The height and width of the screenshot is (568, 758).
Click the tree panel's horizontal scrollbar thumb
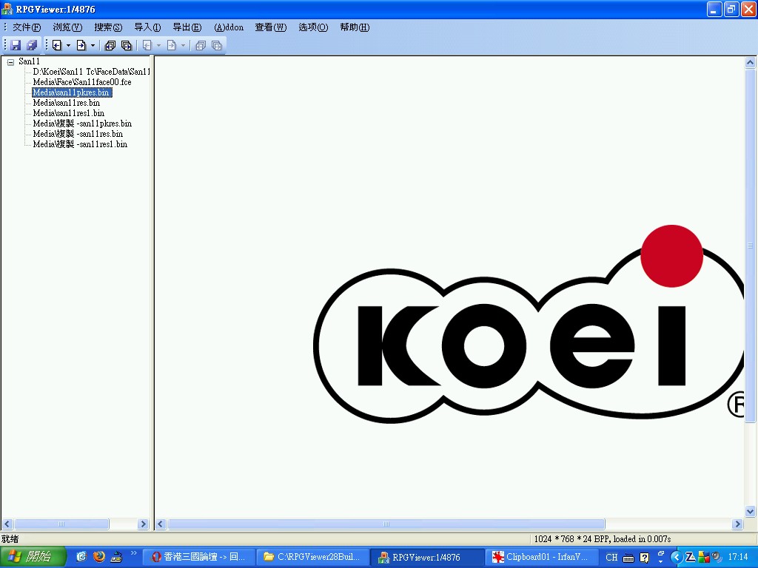pos(62,524)
